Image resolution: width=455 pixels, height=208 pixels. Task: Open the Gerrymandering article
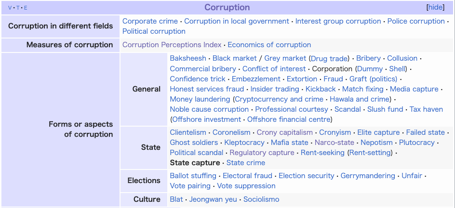pyautogui.click(x=368, y=176)
